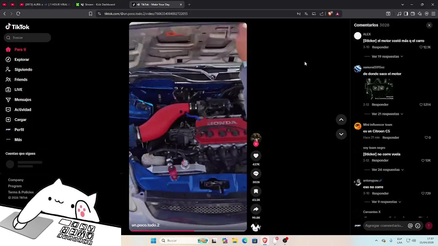Viewport: 438px width, 246px height.
Task: Open comments via the speech bubble icon
Action: click(x=256, y=174)
